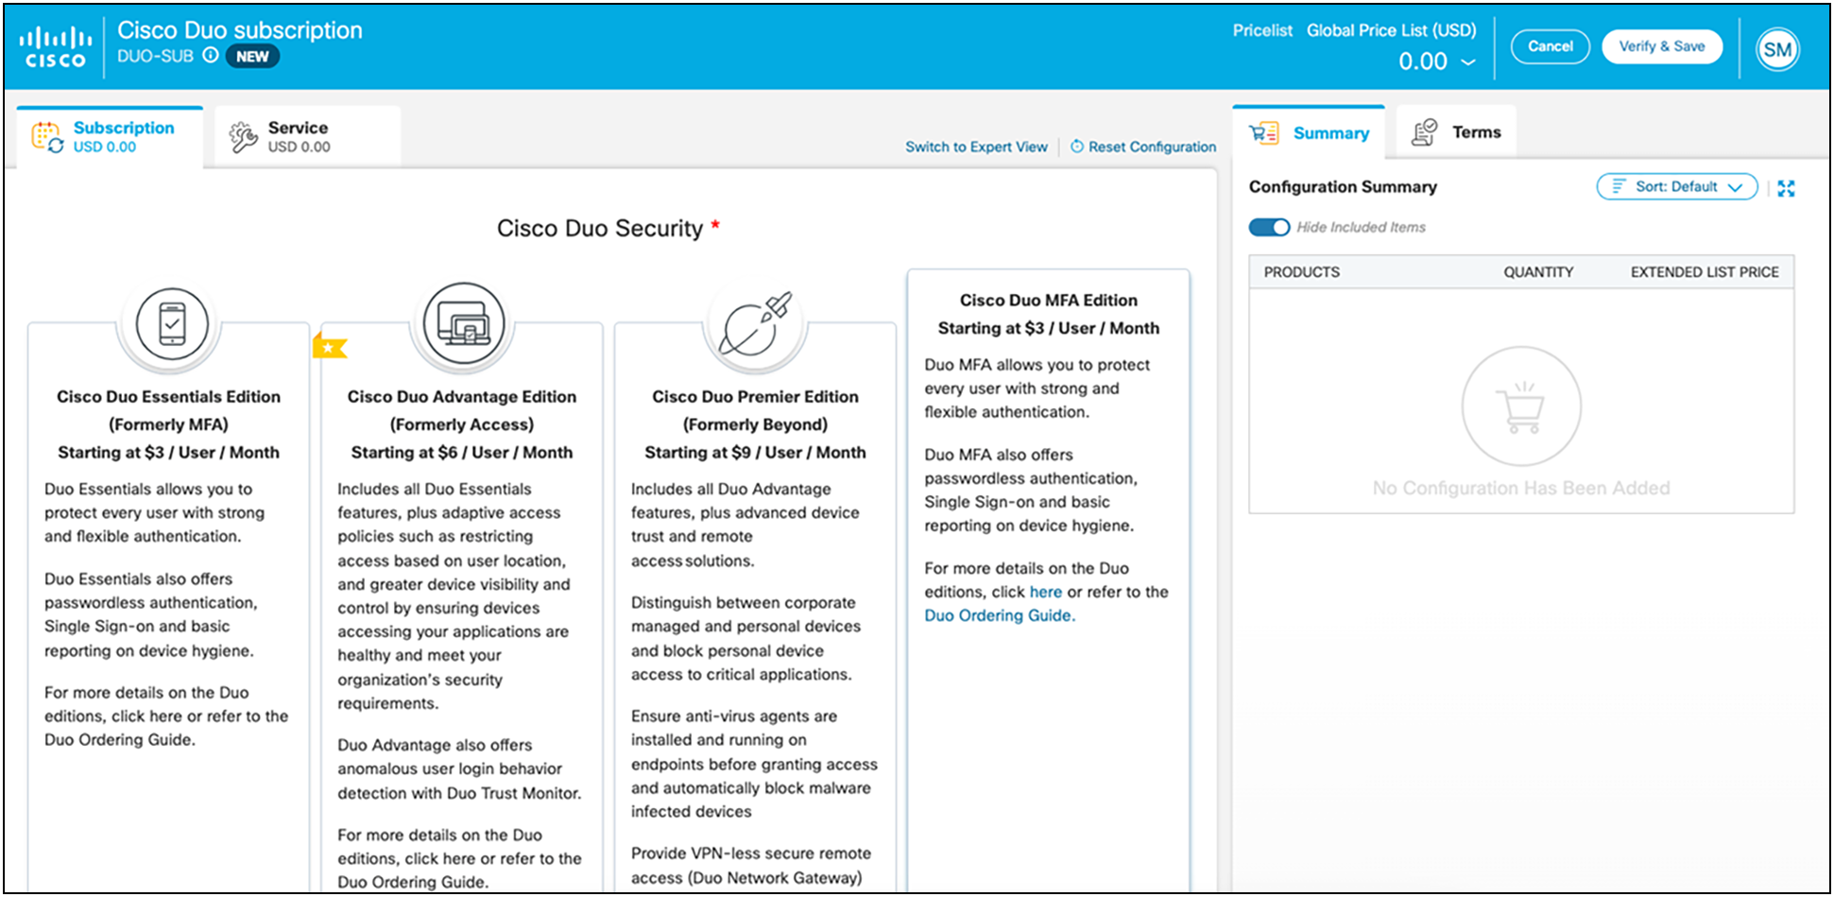
Task: Click the Global Price List (USD) text
Action: (1391, 30)
